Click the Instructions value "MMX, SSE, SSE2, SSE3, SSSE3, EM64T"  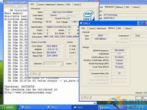point(61,37)
